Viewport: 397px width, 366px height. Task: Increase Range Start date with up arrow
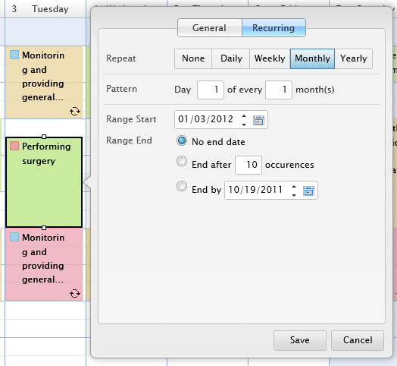[x=244, y=116]
